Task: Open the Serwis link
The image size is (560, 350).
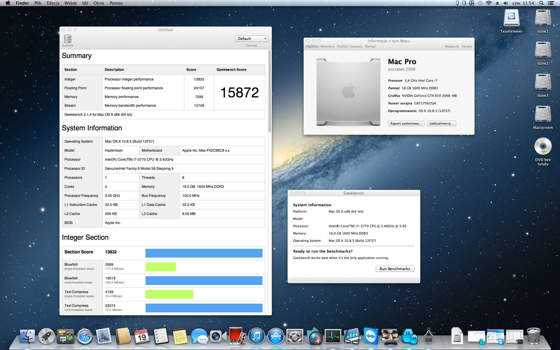Action: coord(467,46)
